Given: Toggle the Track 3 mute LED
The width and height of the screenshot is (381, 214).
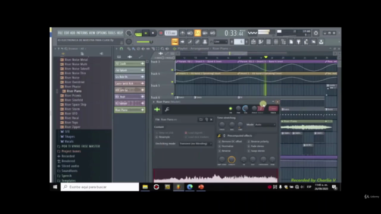Looking at the screenshot, I should pyautogui.click(x=172, y=70).
